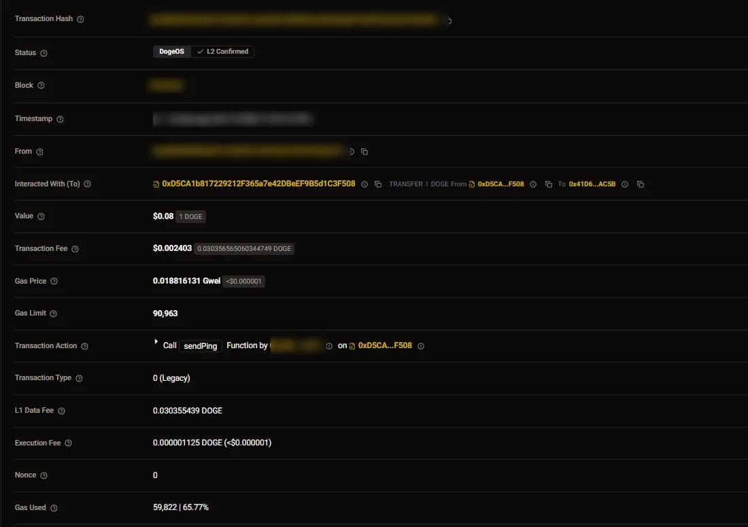The width and height of the screenshot is (748, 527).
Task: Click the L2 Confirmed status badge
Action: tap(222, 52)
